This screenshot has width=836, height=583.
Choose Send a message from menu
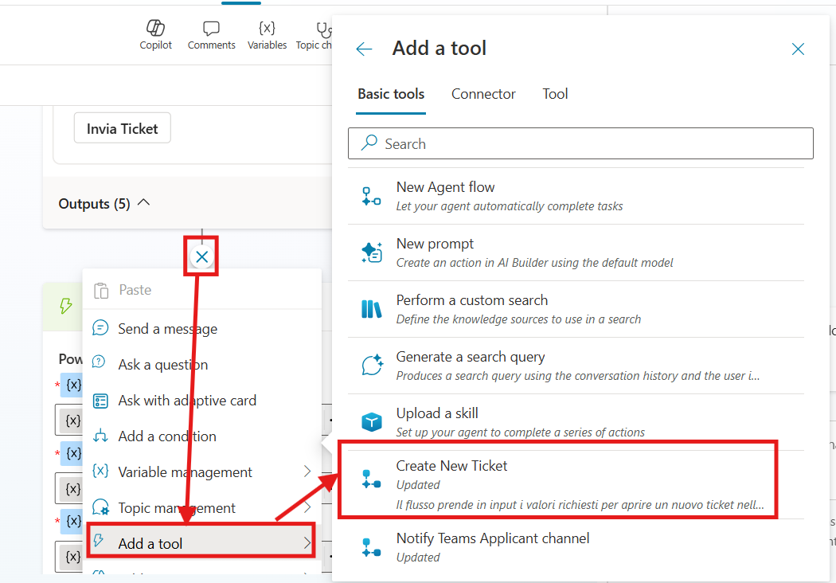(167, 329)
